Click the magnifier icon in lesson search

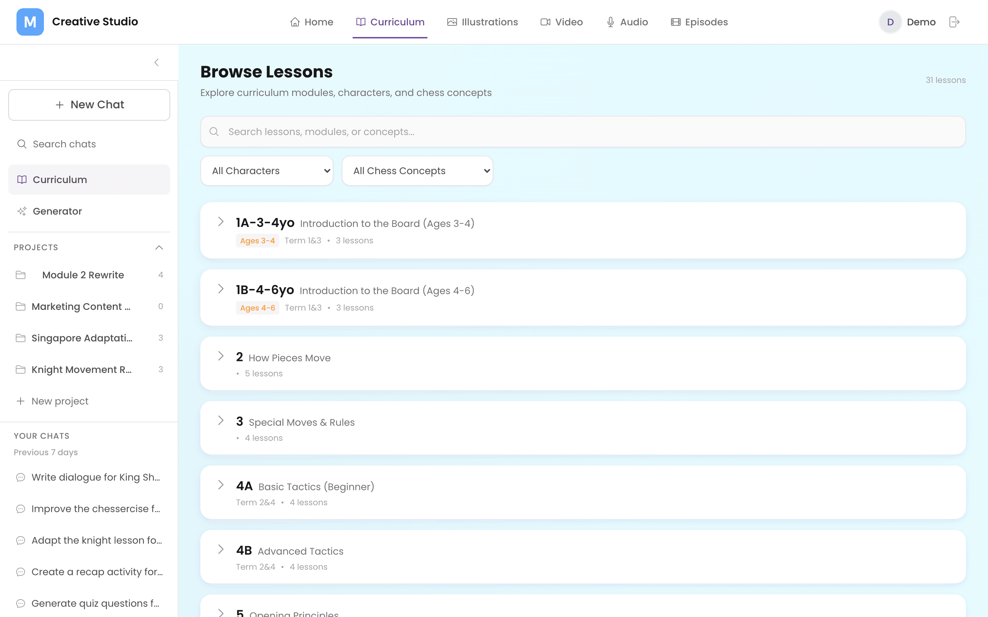(x=214, y=132)
